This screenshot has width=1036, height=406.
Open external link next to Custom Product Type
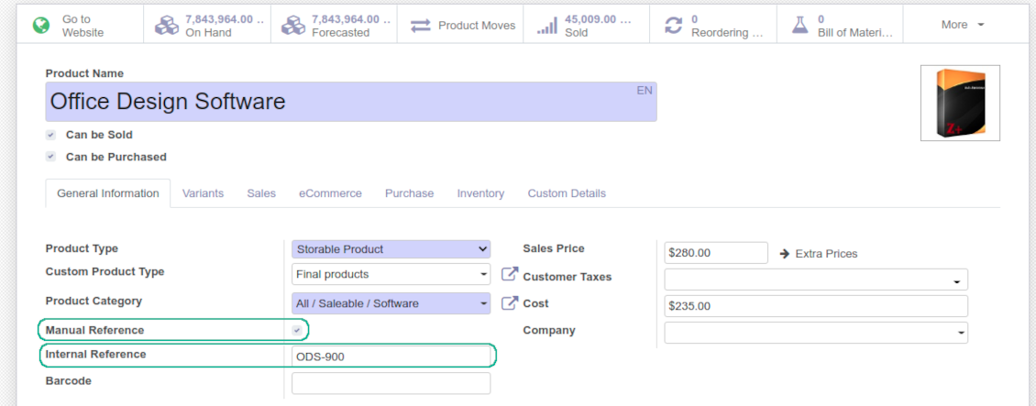[x=510, y=274]
